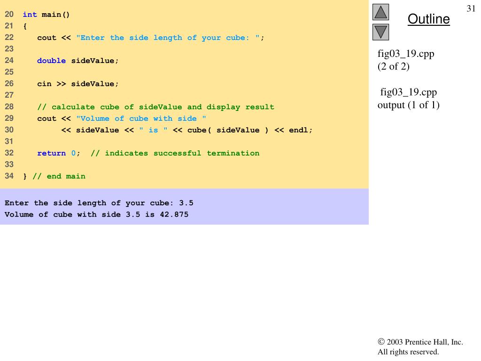Image resolution: width=481 pixels, height=361 pixels.
Task: Click the '// end main' comment
Action: (x=59, y=176)
